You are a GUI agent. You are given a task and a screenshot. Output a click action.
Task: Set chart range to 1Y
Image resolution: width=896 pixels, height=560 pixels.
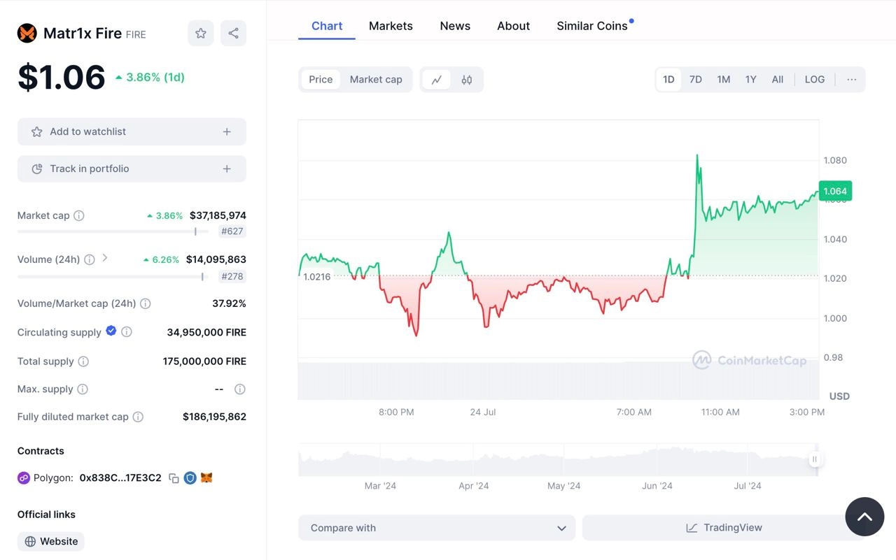coord(751,80)
